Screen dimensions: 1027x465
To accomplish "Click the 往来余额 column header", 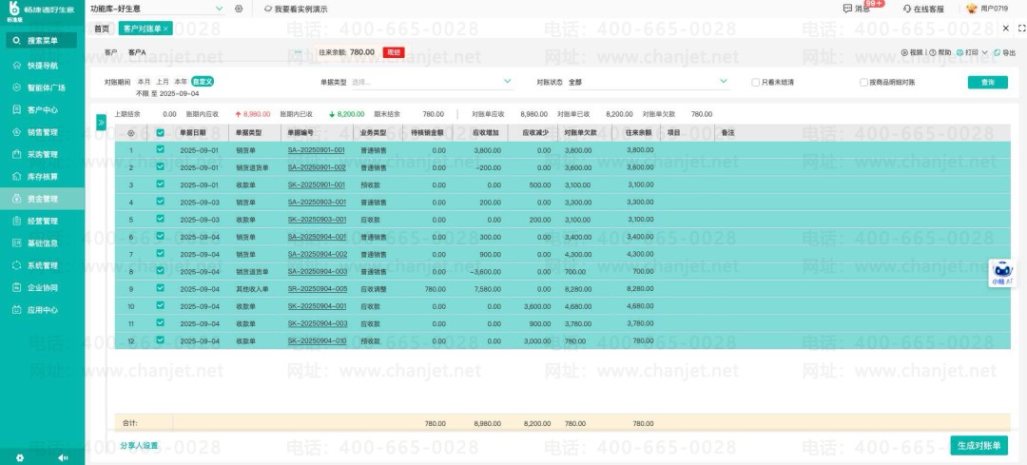I will [x=637, y=132].
